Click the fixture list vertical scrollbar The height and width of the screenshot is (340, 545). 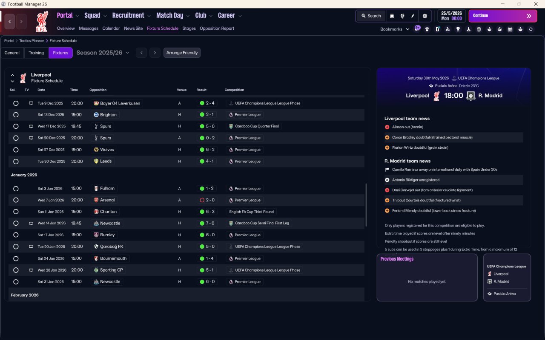click(366, 205)
